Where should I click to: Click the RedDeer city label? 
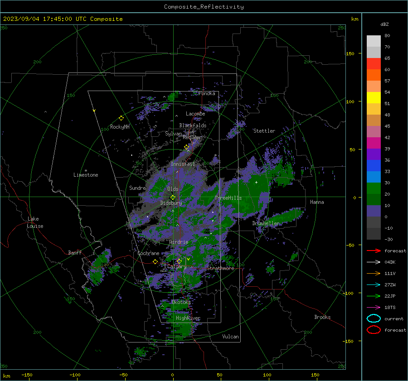[x=192, y=137]
